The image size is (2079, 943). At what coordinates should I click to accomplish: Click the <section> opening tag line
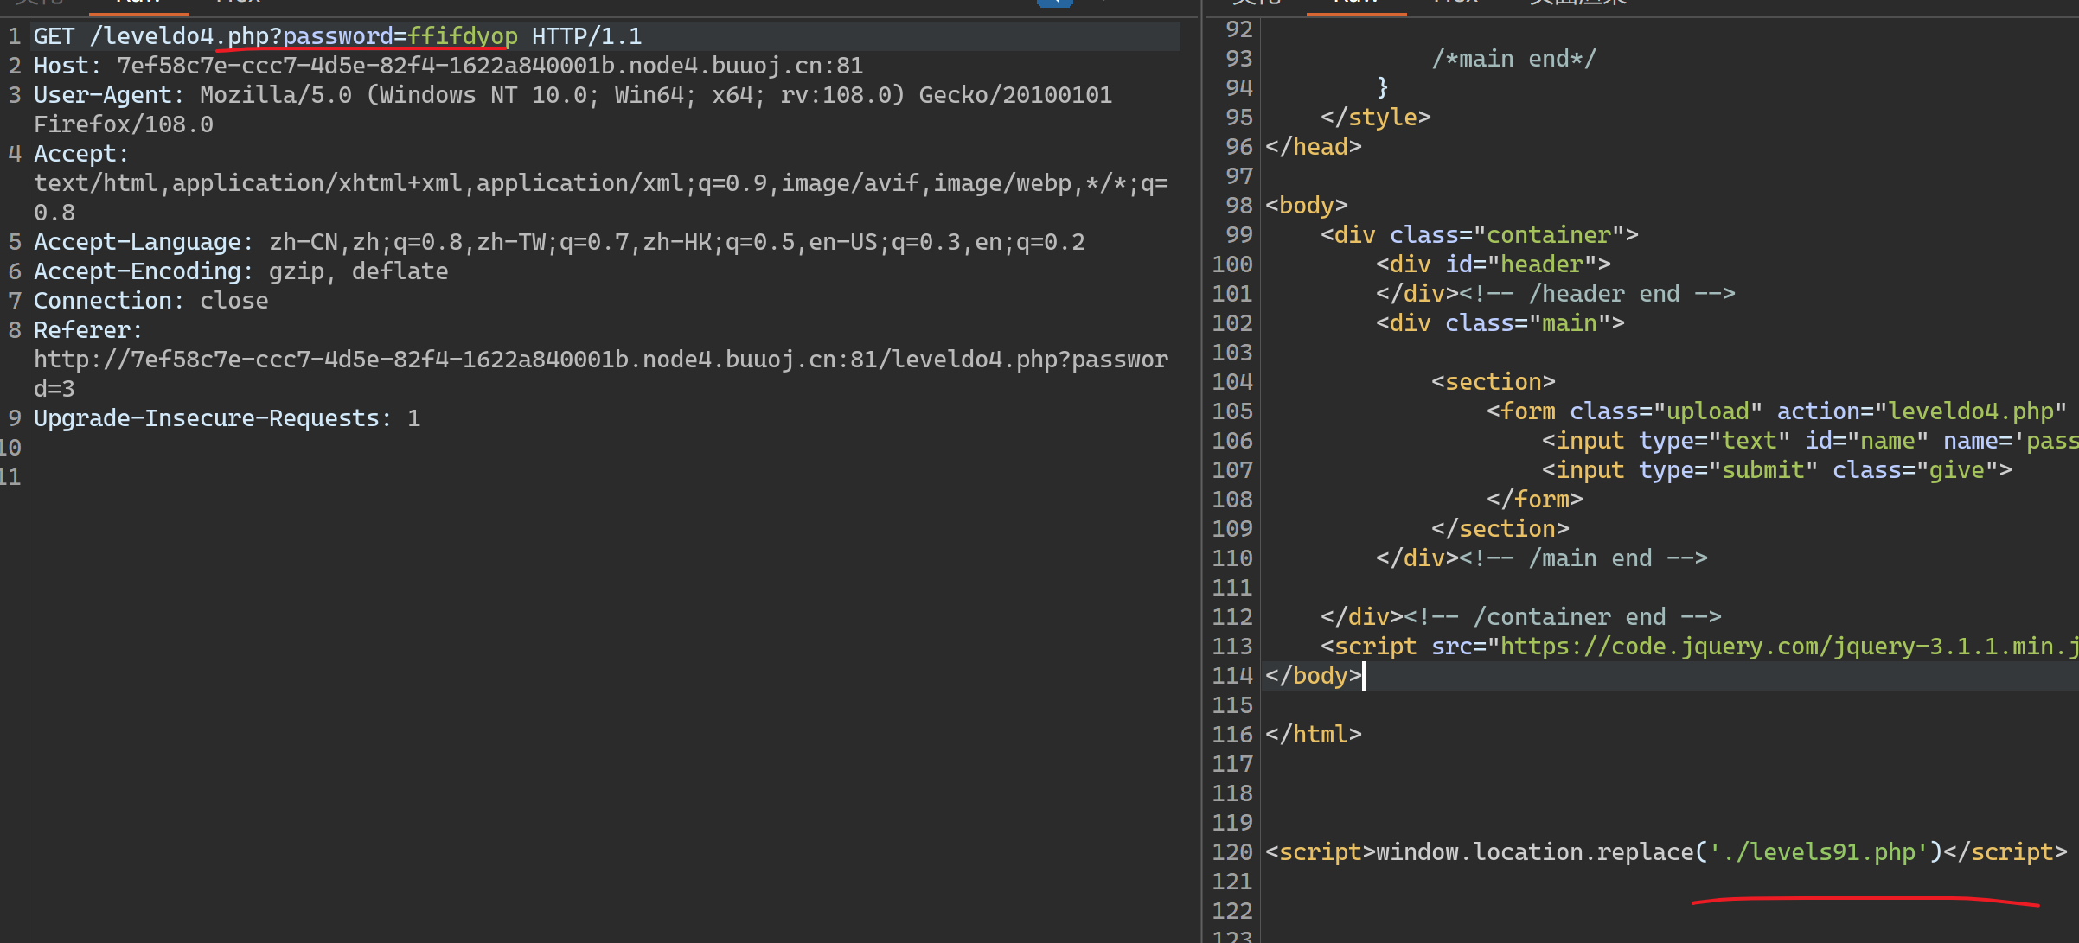pyautogui.click(x=1493, y=382)
